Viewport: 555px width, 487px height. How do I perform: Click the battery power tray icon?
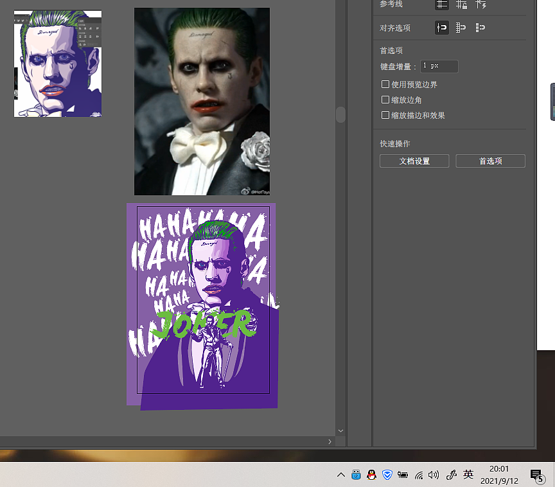coord(403,475)
